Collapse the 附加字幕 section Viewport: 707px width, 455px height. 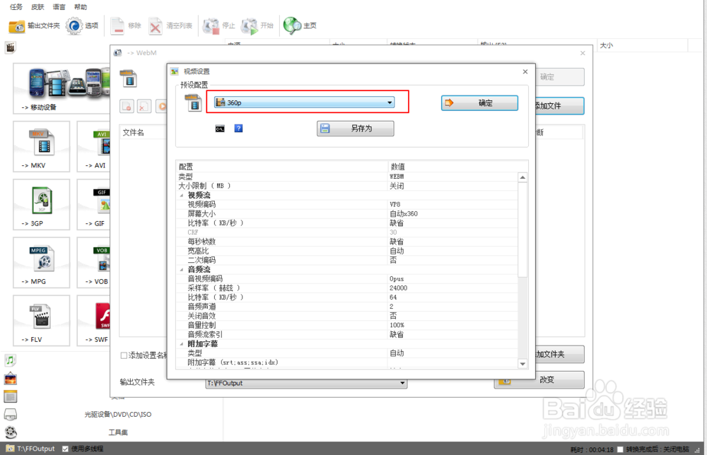182,344
